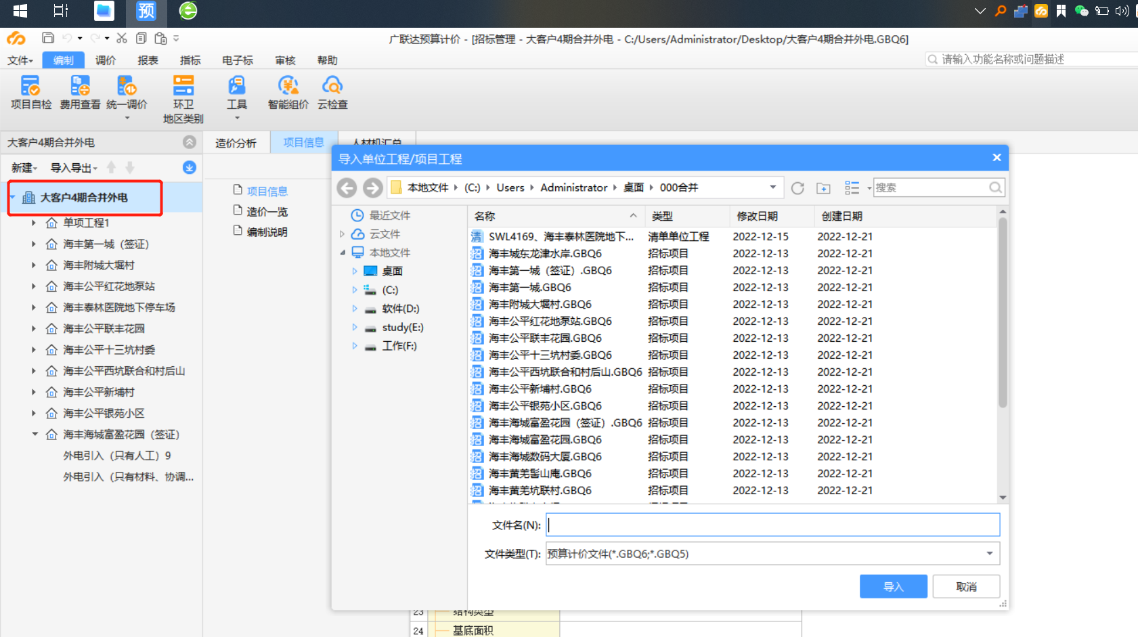1138x637 pixels.
Task: Expand 海丰附城大堀村 tree node
Action: coord(34,265)
